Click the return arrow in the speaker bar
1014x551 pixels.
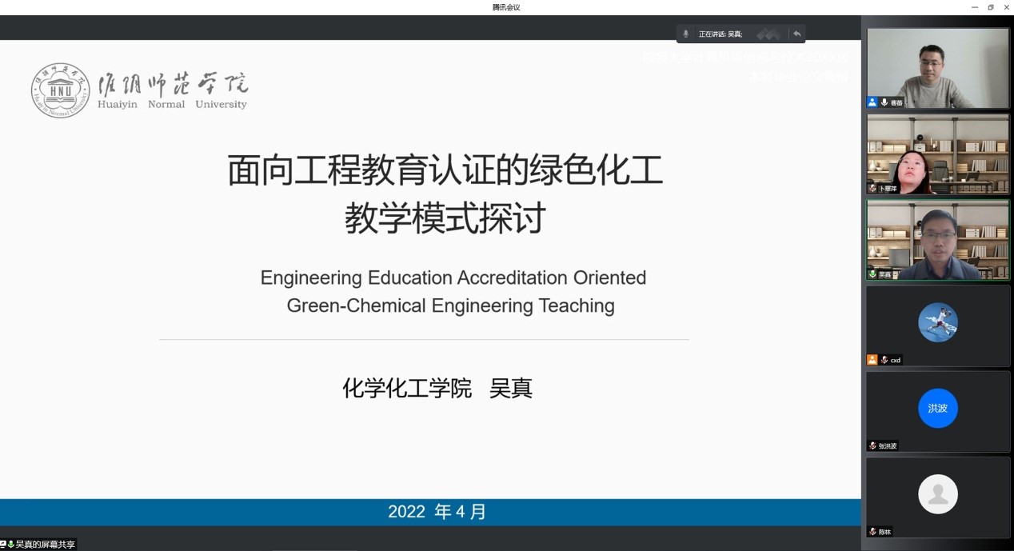tap(796, 34)
